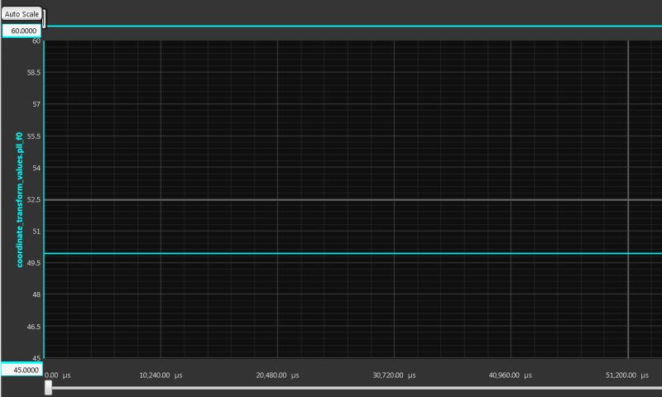Click the 52.5 y-axis tick label

[34, 199]
